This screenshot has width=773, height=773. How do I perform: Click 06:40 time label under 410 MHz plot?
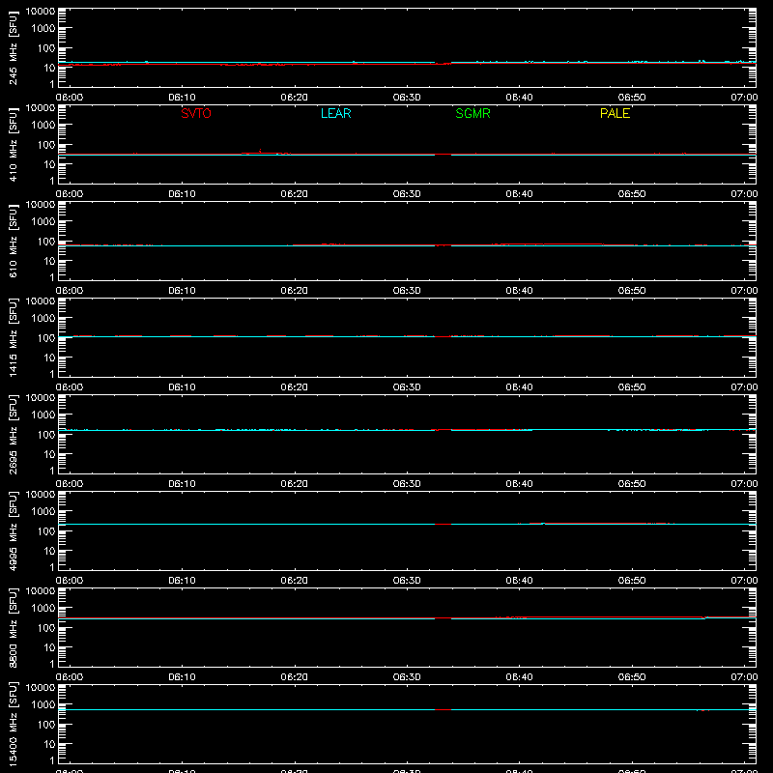519,194
